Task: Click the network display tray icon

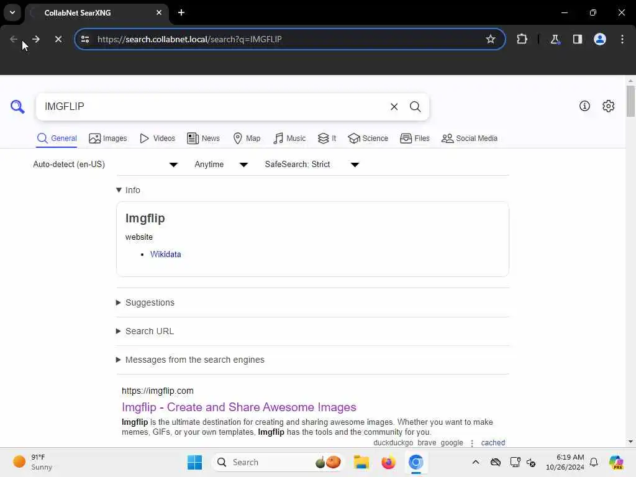Action: click(515, 462)
